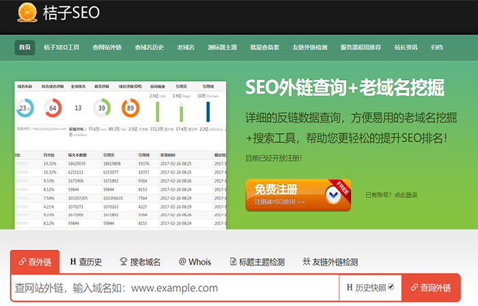
Task: Switch to the 标题主题检测 tab
Action: click(x=257, y=262)
